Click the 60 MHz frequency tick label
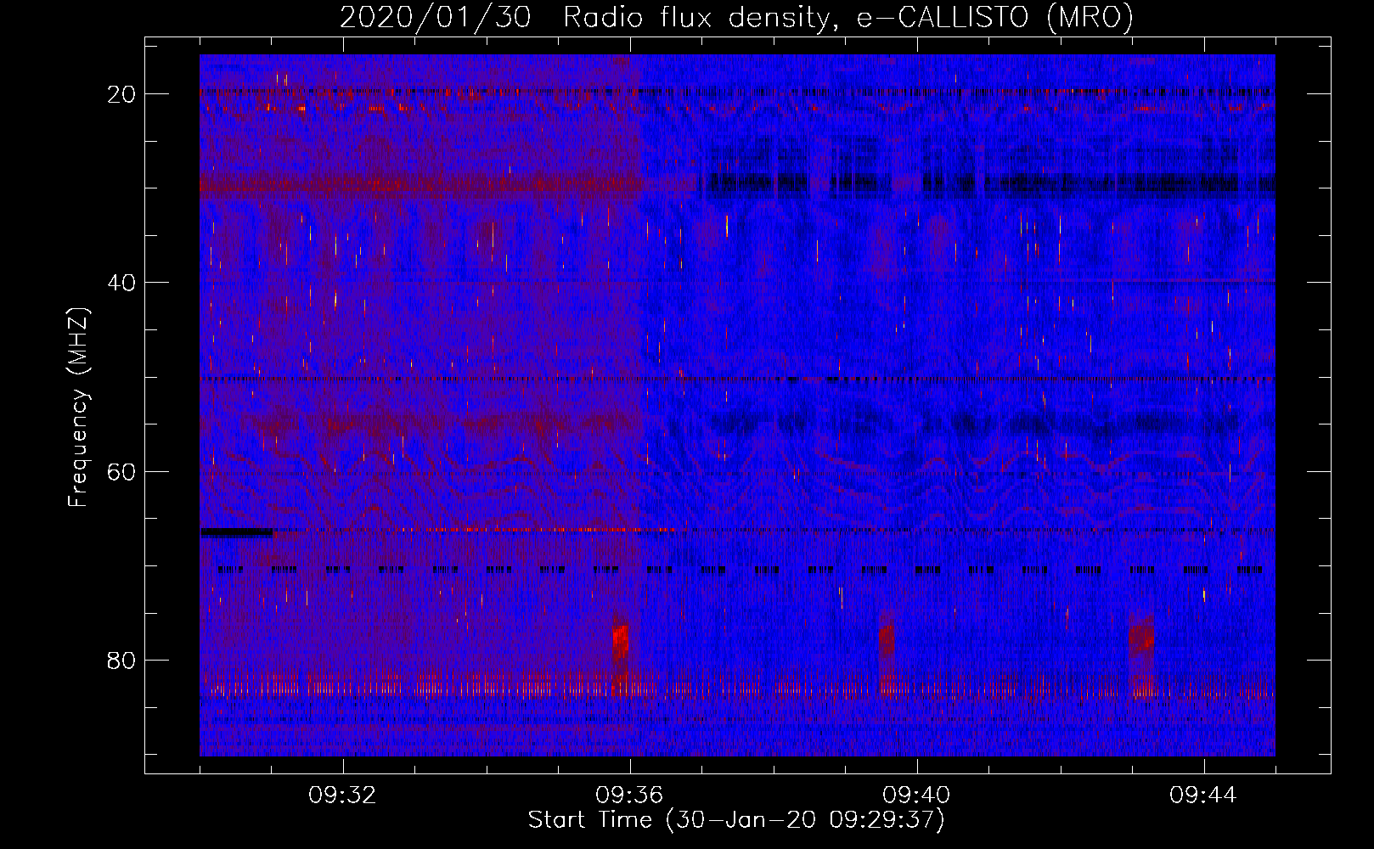This screenshot has height=849, width=1374. click(122, 471)
